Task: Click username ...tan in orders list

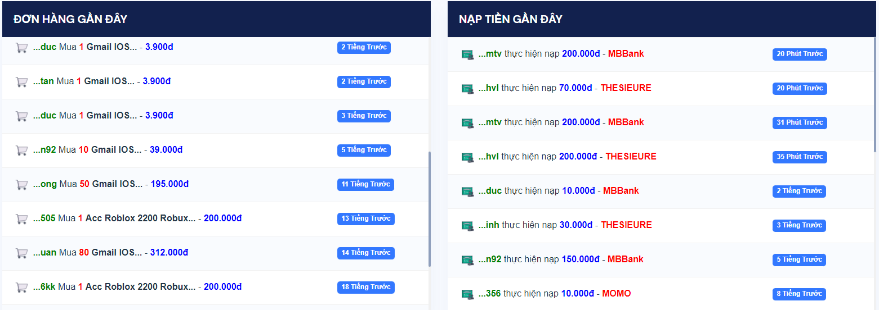Action: (x=43, y=81)
